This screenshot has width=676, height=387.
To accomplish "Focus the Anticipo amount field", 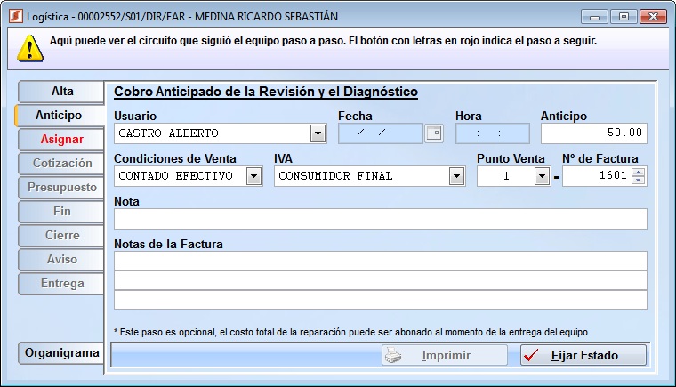I will pos(593,133).
